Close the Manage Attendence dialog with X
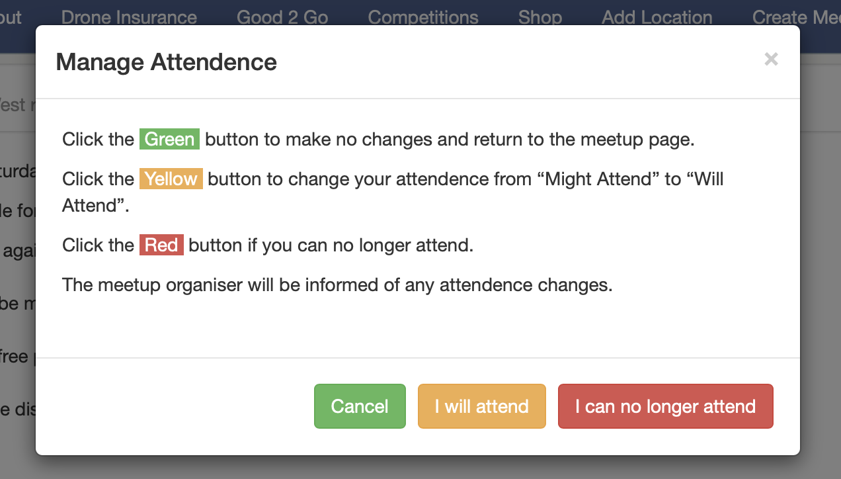The width and height of the screenshot is (841, 479). [771, 60]
